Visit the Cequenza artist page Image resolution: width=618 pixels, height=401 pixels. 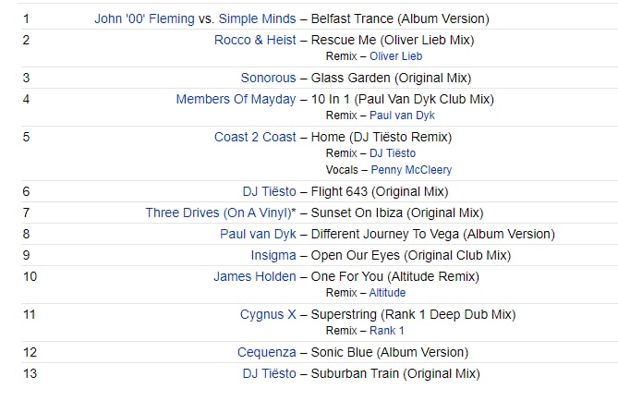(267, 353)
